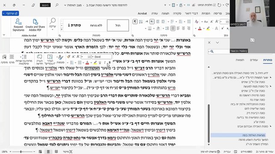
Task: Open the עריכה editing dropdown
Action: pyautogui.click(x=53, y=24)
